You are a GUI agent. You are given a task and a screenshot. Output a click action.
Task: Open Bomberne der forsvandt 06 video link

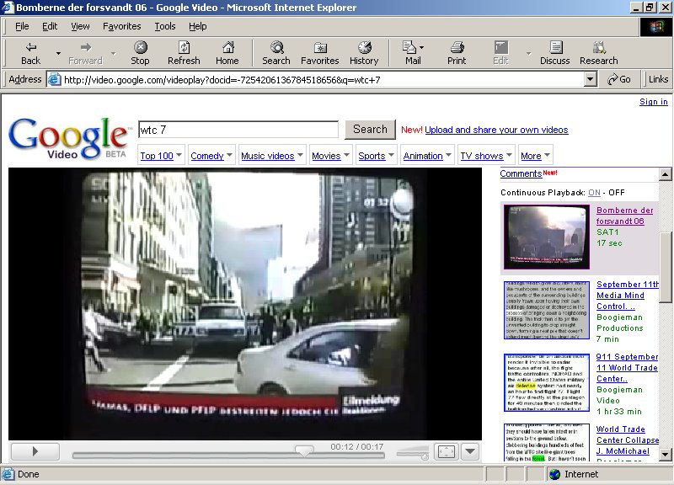pos(624,216)
